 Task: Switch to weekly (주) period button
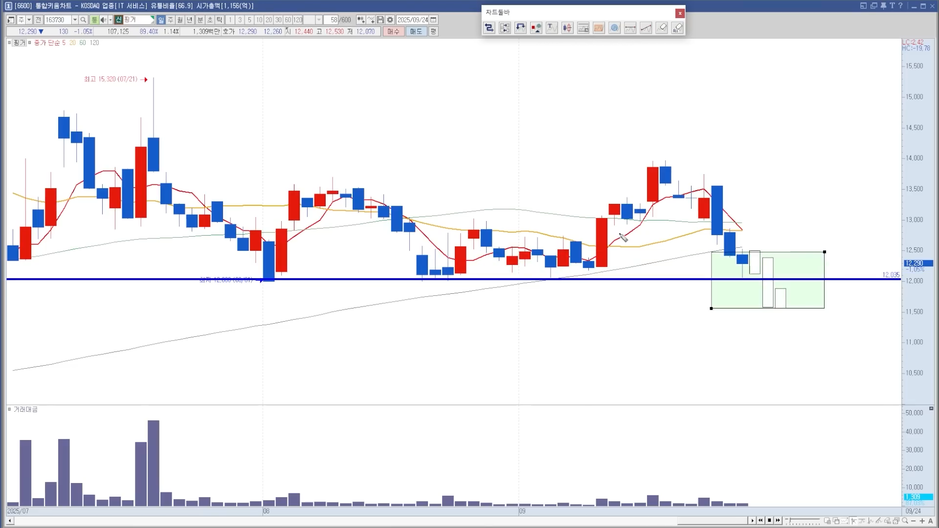pos(170,20)
